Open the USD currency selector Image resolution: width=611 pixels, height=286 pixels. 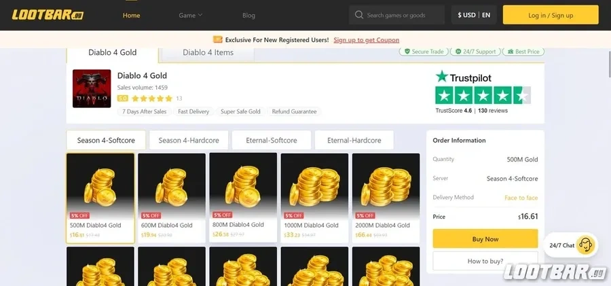[467, 15]
